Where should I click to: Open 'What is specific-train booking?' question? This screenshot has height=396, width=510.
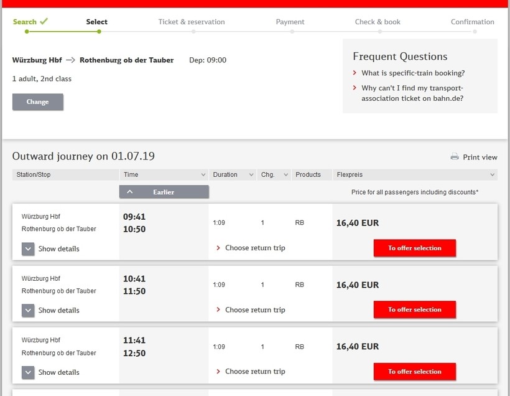[x=413, y=73]
